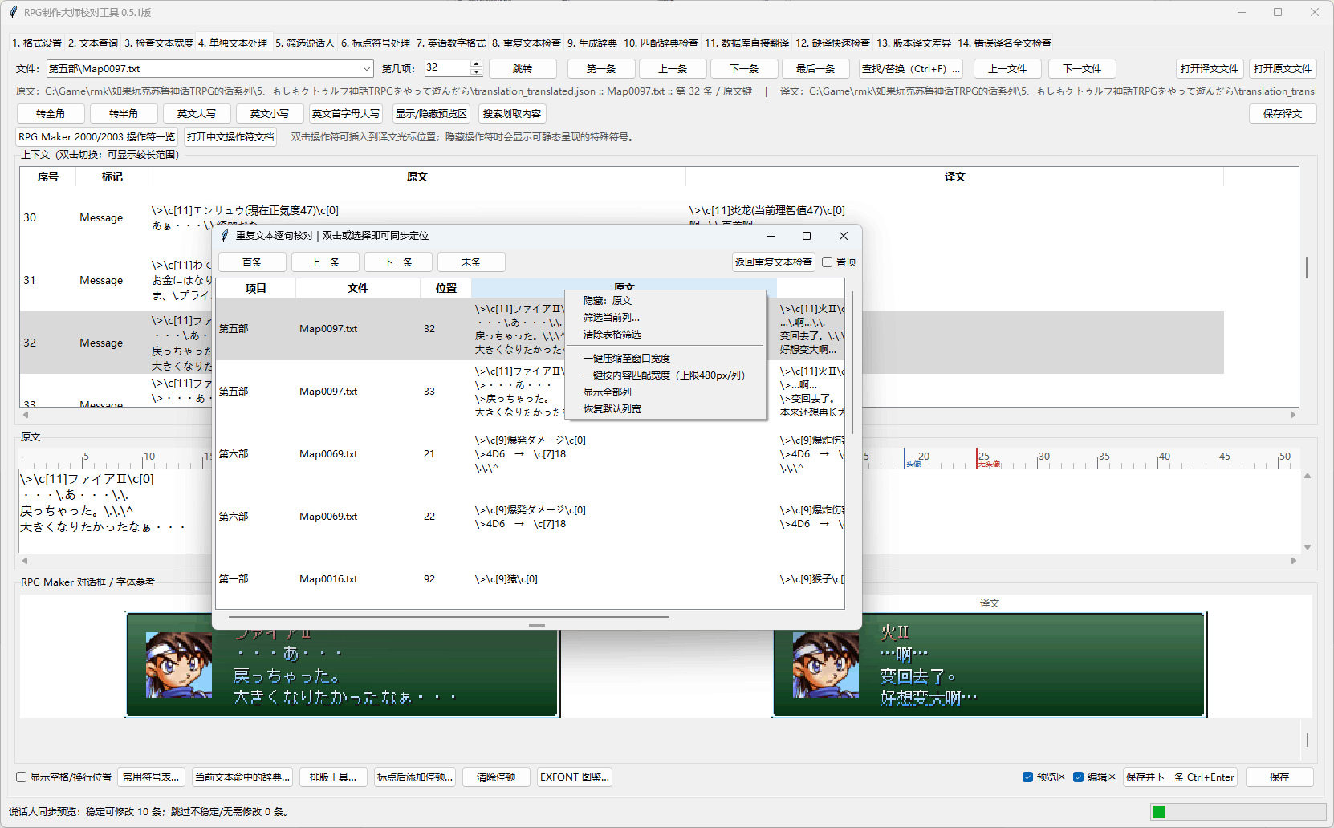Choose 一键压缩至窗口宽度 menu entry
Viewport: 1334px width, 828px height.
(665, 359)
